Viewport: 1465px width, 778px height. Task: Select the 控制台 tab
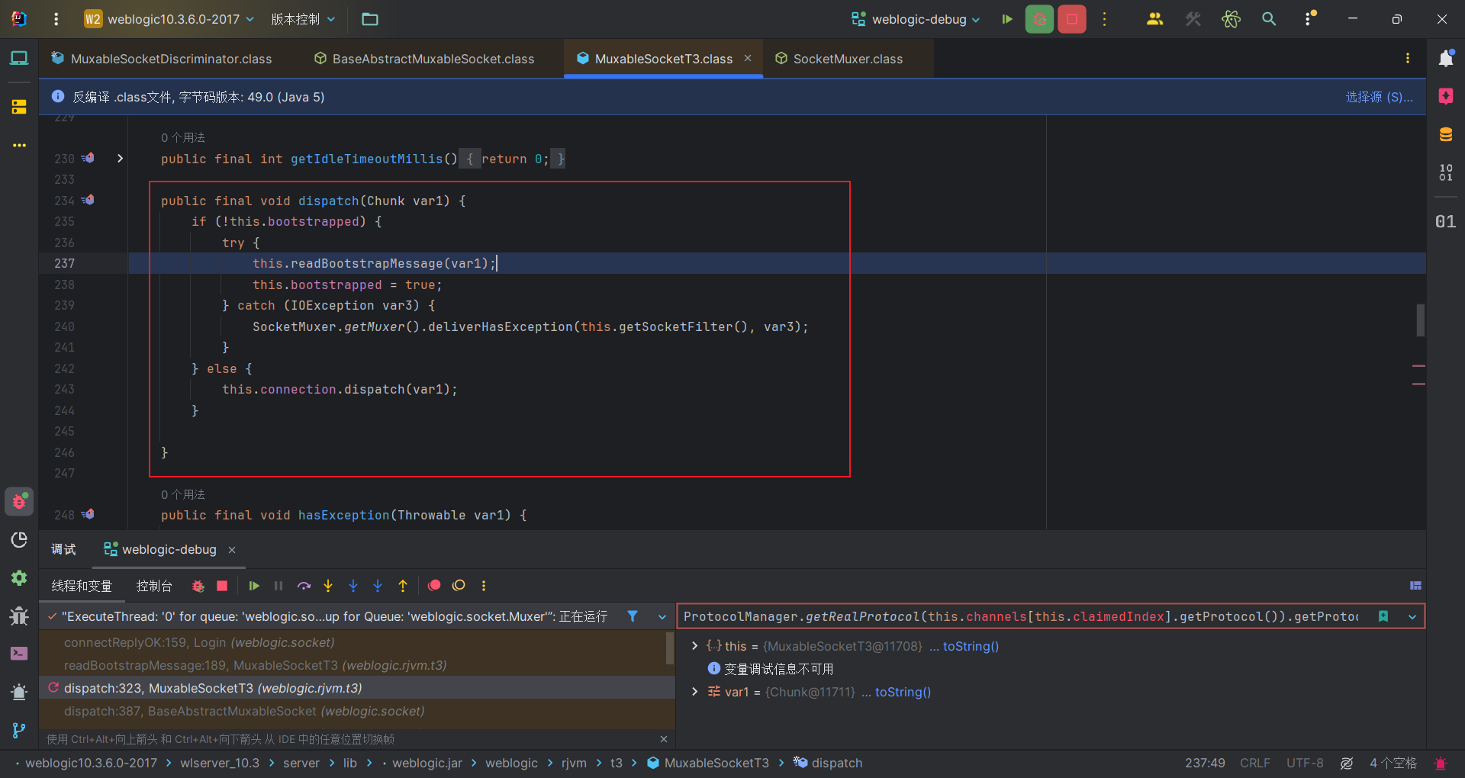[154, 586]
